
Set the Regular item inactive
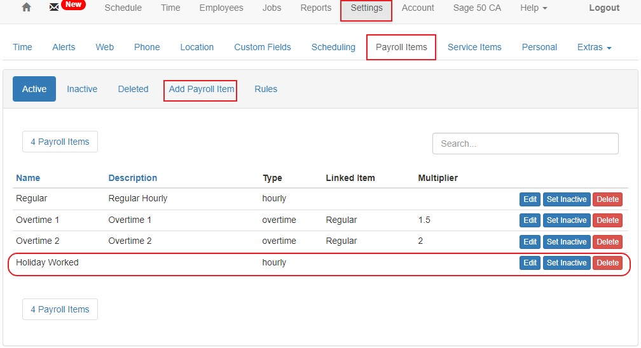coord(567,199)
